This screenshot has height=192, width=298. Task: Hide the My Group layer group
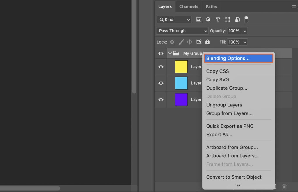160,53
